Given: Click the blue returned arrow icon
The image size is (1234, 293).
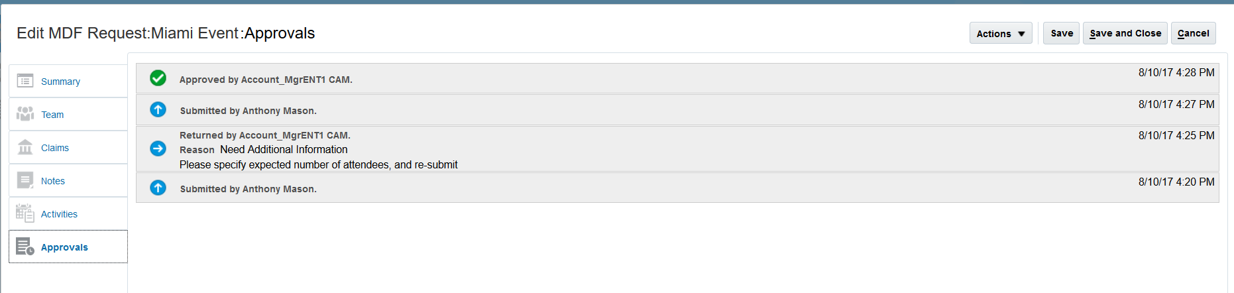Looking at the screenshot, I should coord(158,148).
